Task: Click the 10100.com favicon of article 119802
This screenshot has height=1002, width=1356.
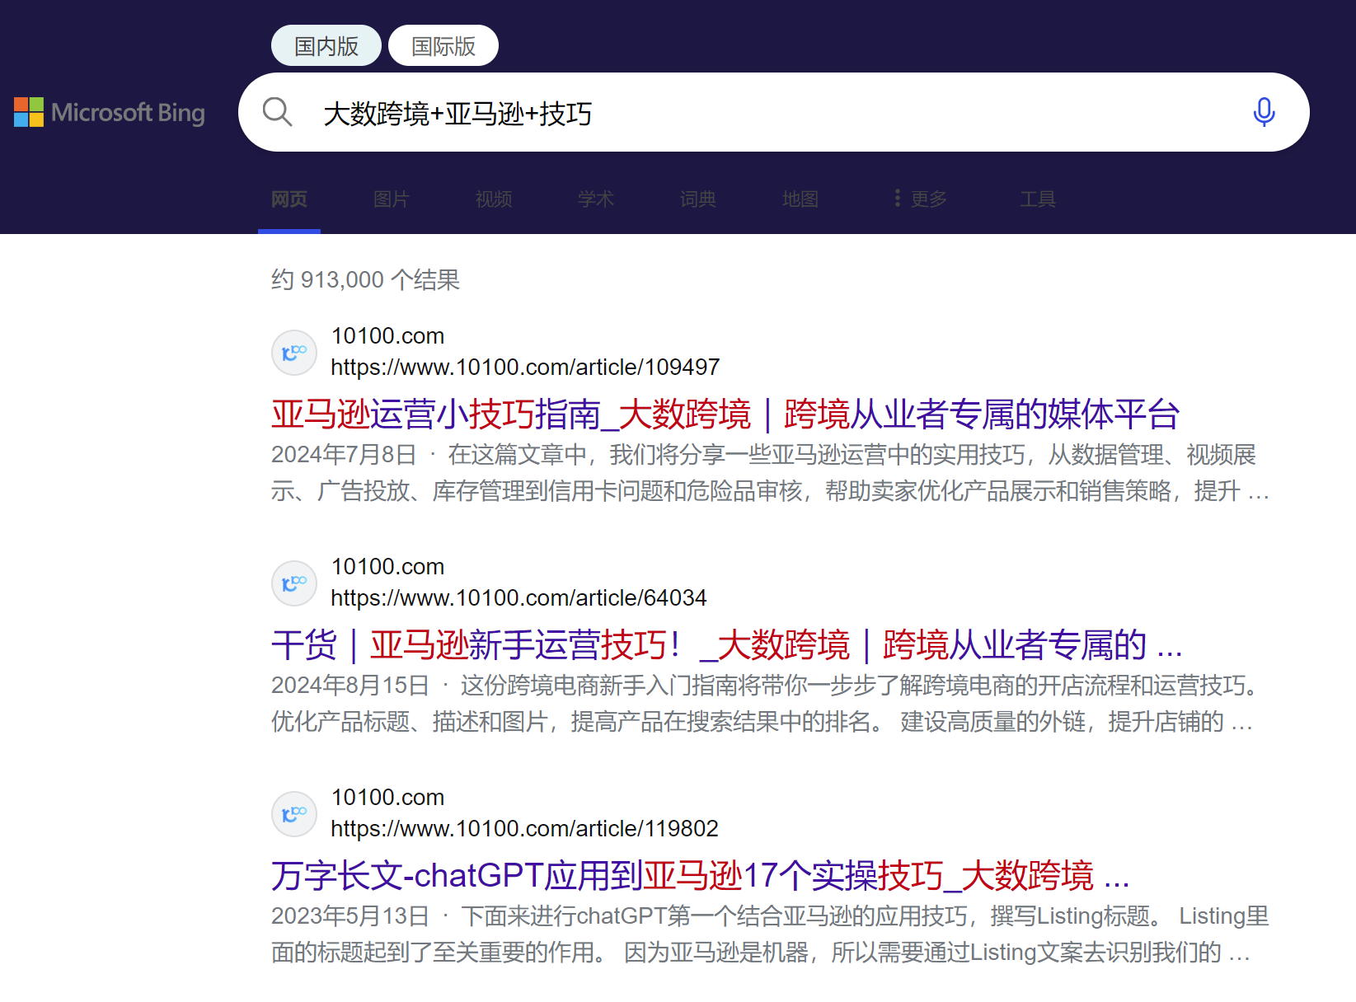Action: [294, 814]
